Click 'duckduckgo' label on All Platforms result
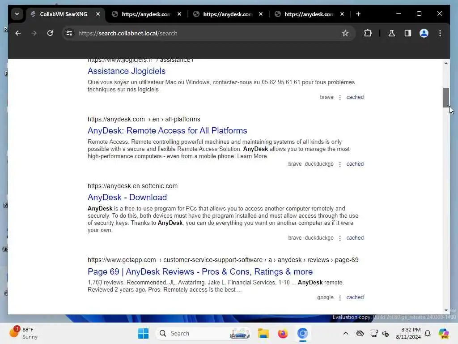The image size is (458, 344). tap(319, 164)
